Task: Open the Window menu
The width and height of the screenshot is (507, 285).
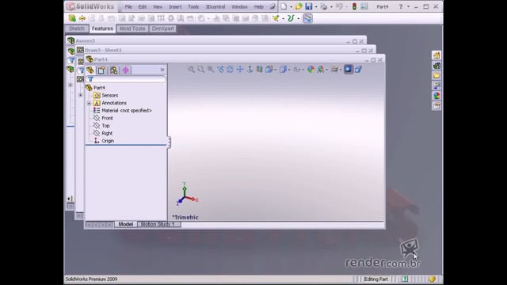Action: click(239, 7)
